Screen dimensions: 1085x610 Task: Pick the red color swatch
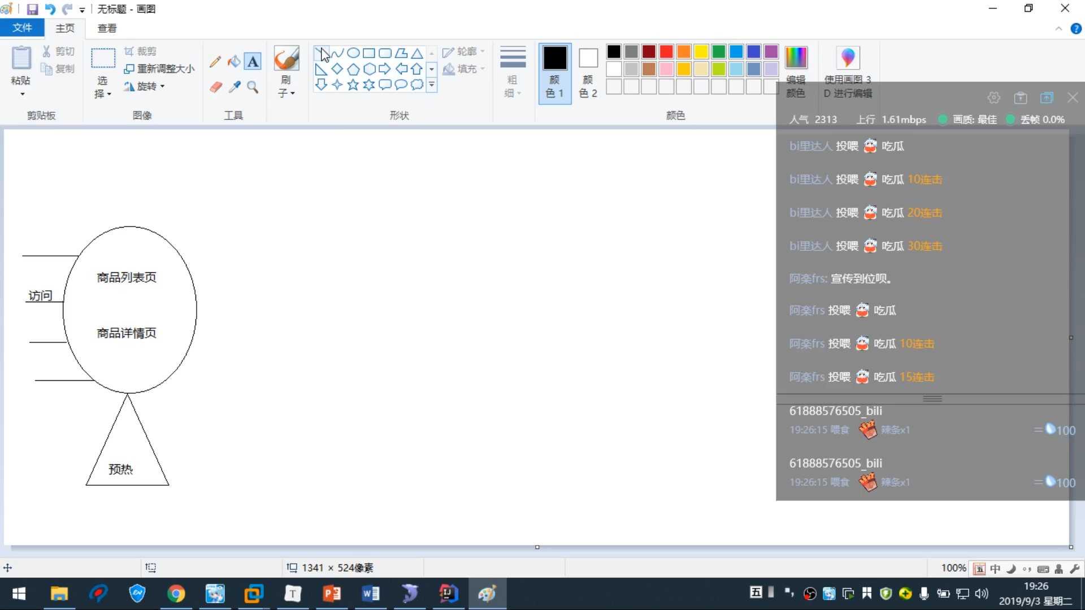pos(666,52)
